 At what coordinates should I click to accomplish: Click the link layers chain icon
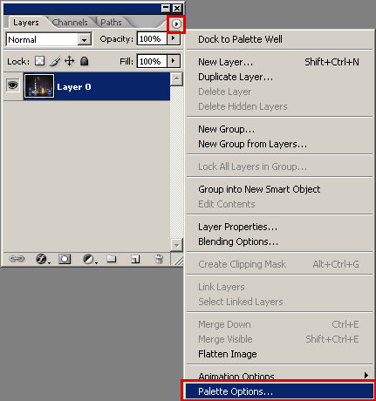(x=17, y=258)
